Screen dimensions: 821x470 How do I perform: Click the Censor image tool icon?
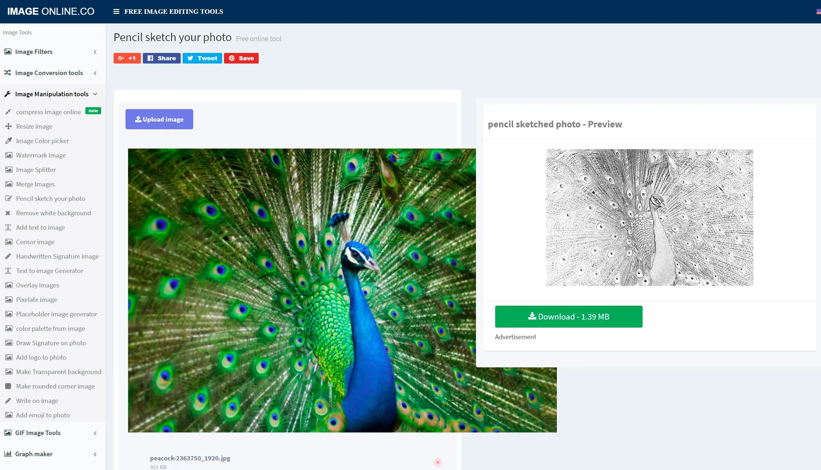tap(8, 241)
